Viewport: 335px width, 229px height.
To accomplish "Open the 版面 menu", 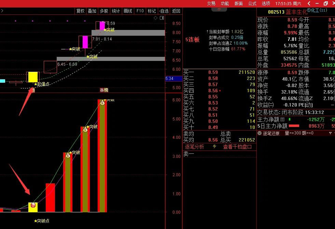I will point(238,3).
